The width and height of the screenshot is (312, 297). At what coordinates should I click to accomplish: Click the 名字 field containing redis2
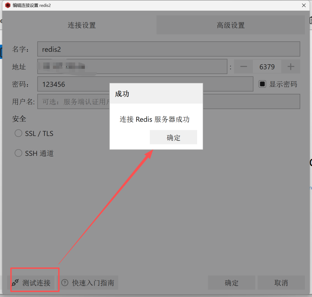[168, 49]
